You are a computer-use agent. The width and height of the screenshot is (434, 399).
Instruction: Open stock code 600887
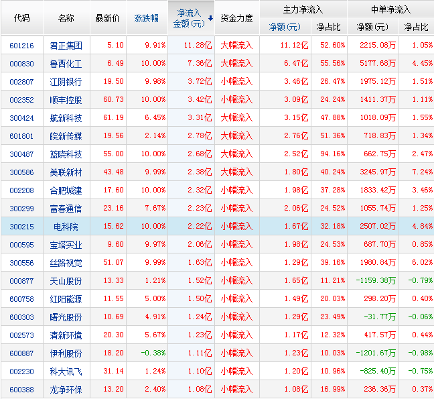[x=21, y=353]
